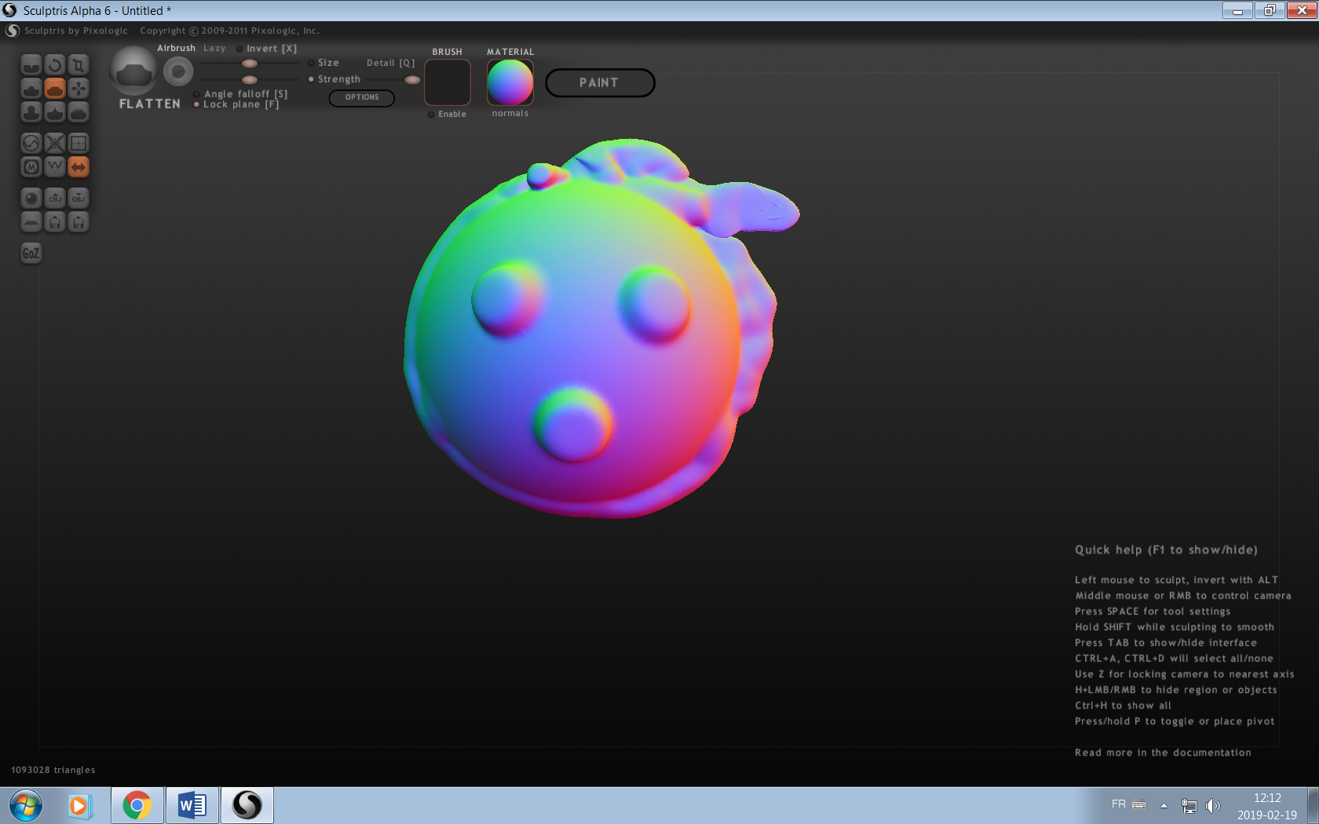Enable Wireframe display icon
This screenshot has width=1319, height=824.
point(55,166)
